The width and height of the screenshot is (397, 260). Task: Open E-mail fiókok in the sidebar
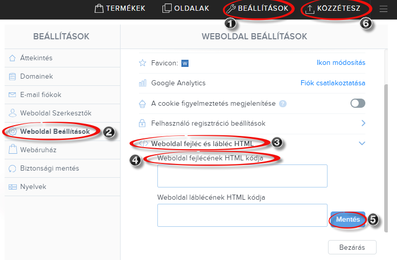click(x=62, y=94)
